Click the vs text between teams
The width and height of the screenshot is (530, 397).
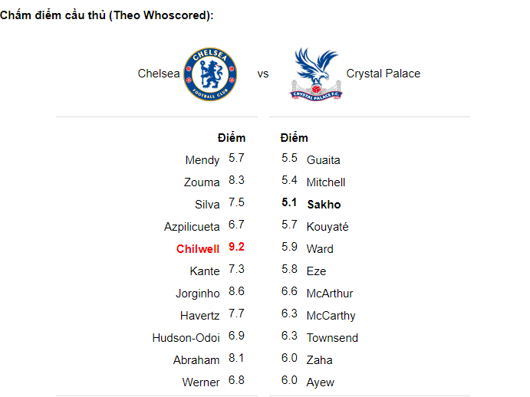[263, 74]
